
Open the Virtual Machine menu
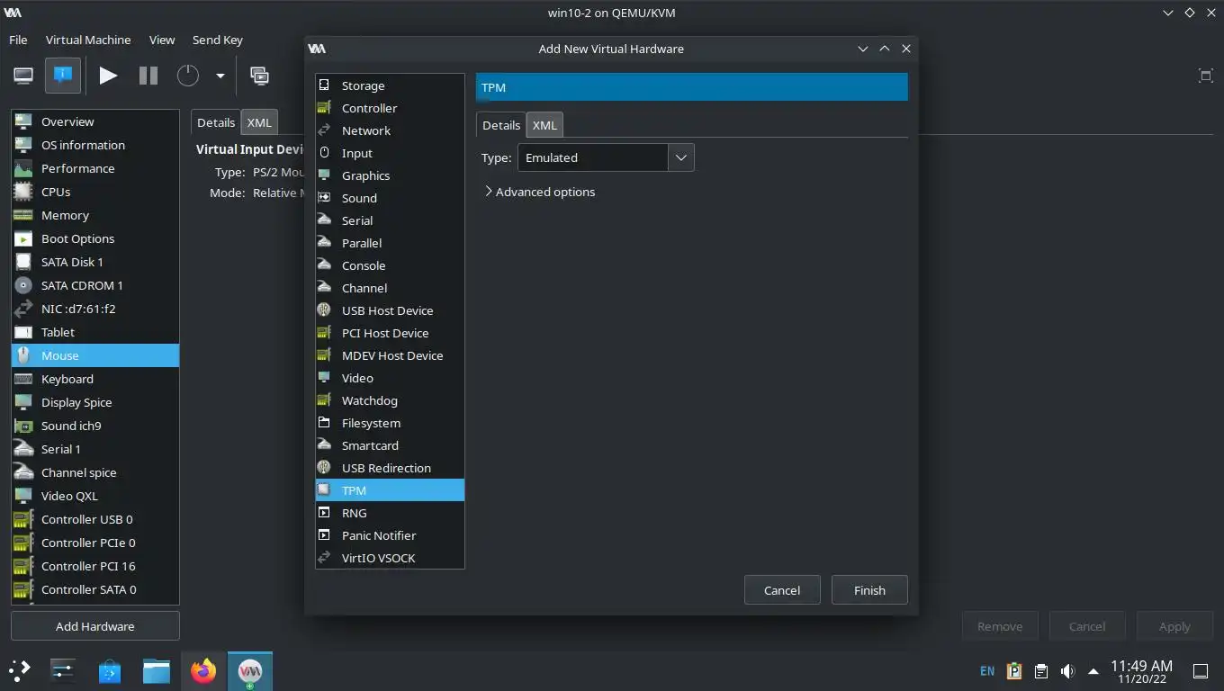coord(88,40)
